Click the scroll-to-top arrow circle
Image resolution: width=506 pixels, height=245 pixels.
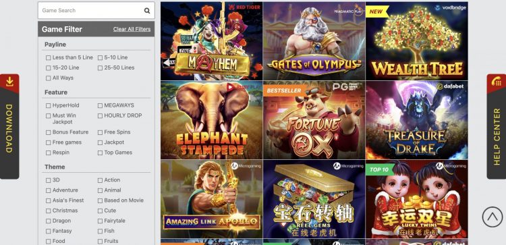point(492,217)
